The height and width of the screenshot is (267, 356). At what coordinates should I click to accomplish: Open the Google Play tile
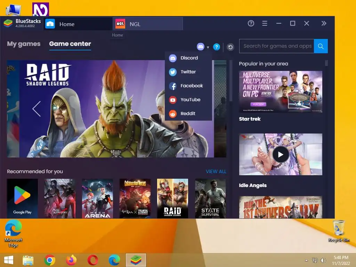coord(22,199)
